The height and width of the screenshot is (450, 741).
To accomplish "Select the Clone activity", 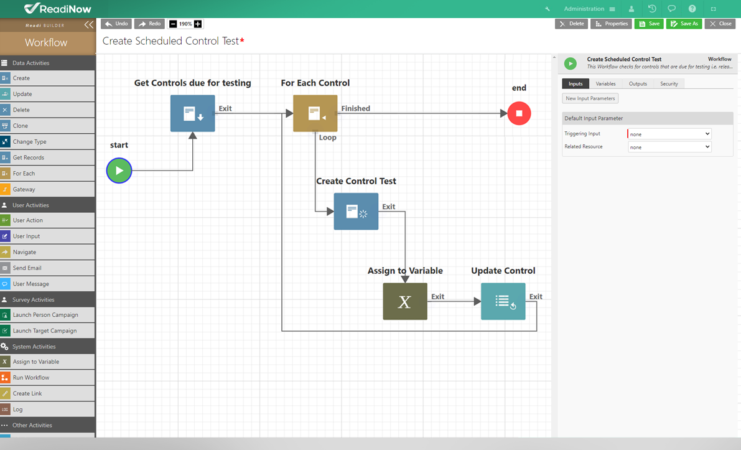I will [47, 126].
